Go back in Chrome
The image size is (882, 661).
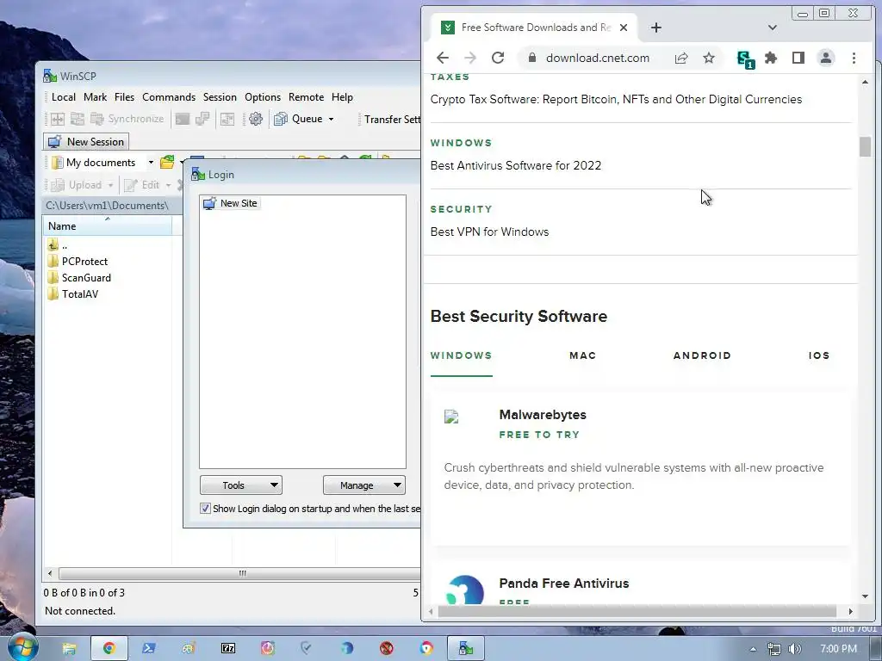click(443, 58)
